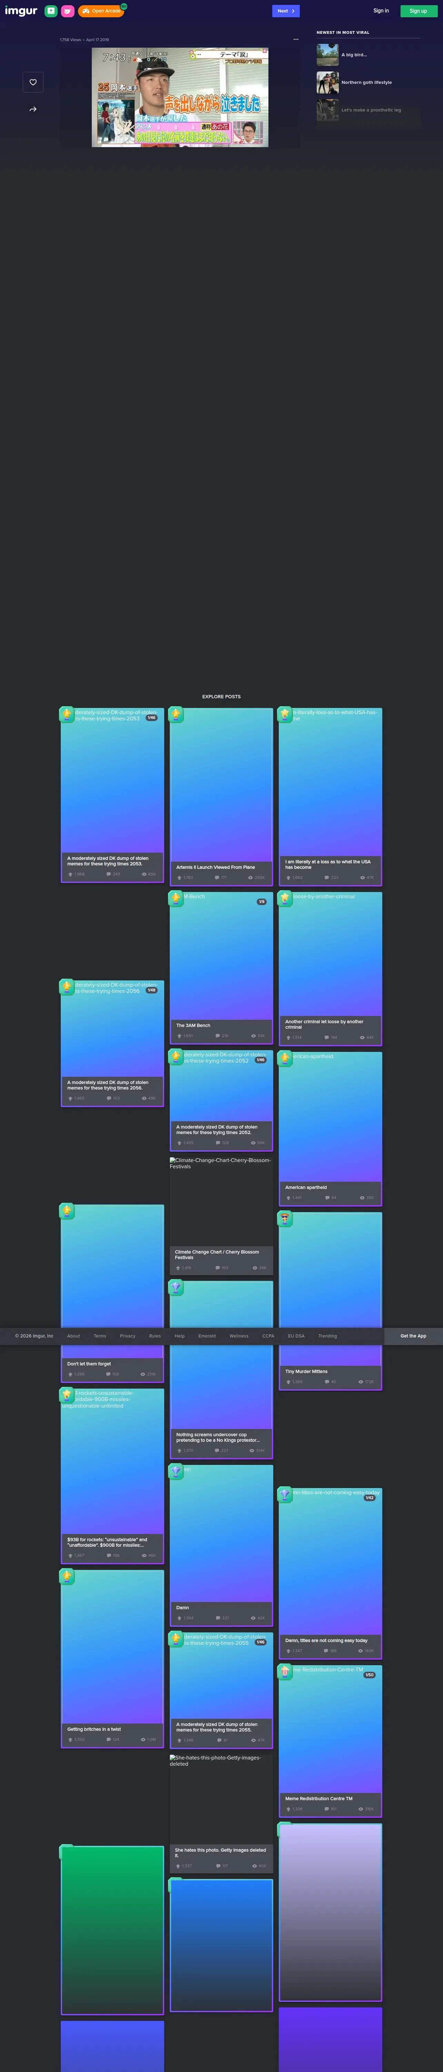
Task: Open the main post image
Action: point(180,97)
